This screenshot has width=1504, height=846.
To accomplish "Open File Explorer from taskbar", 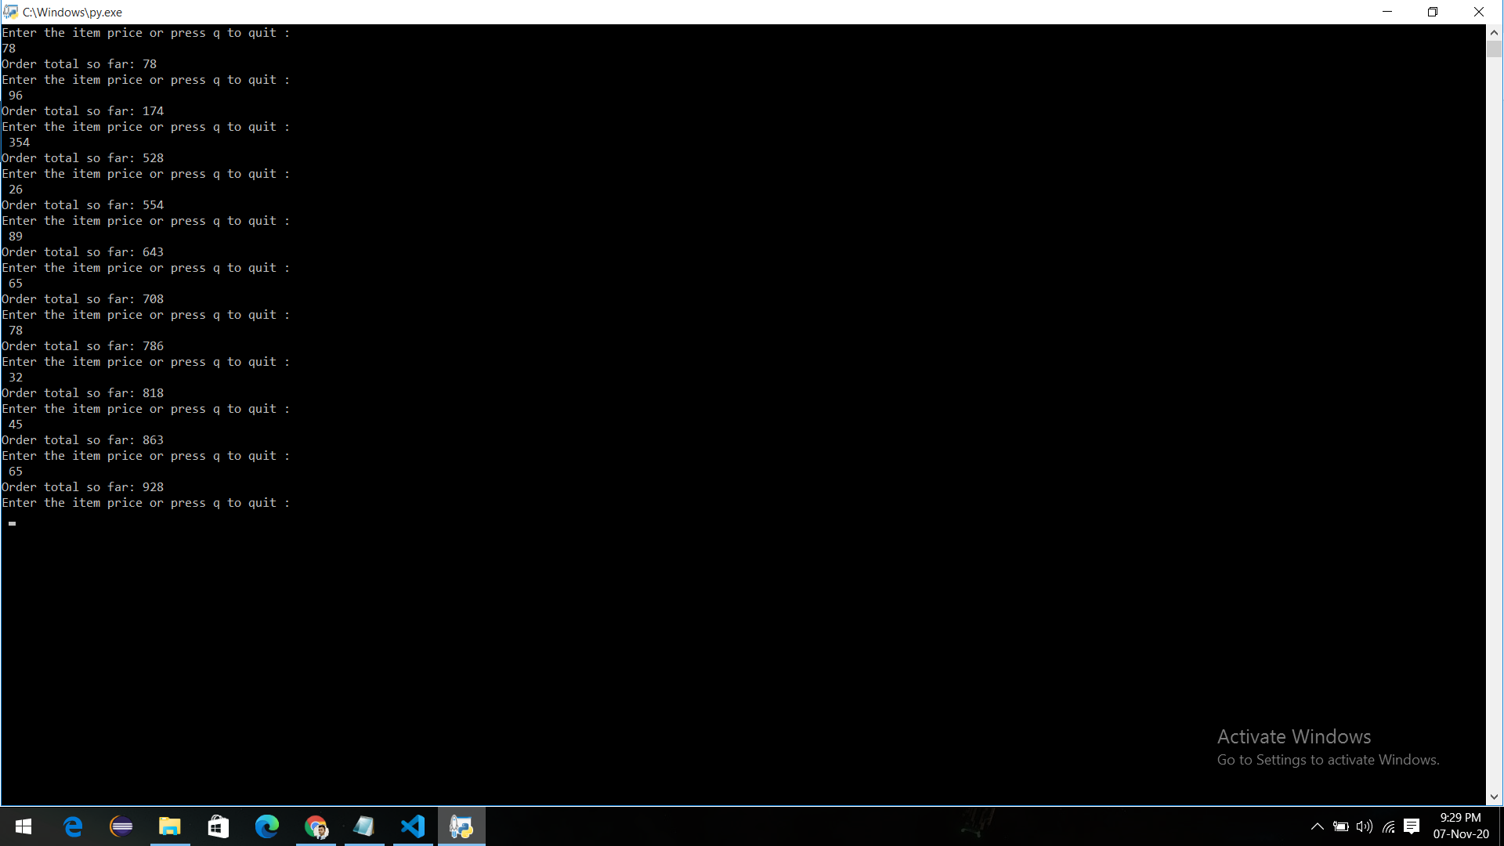I will (170, 826).
